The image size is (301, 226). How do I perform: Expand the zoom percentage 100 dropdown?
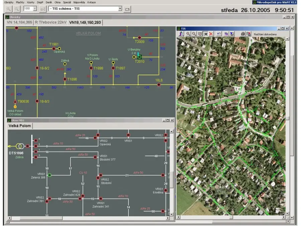coord(35,9)
